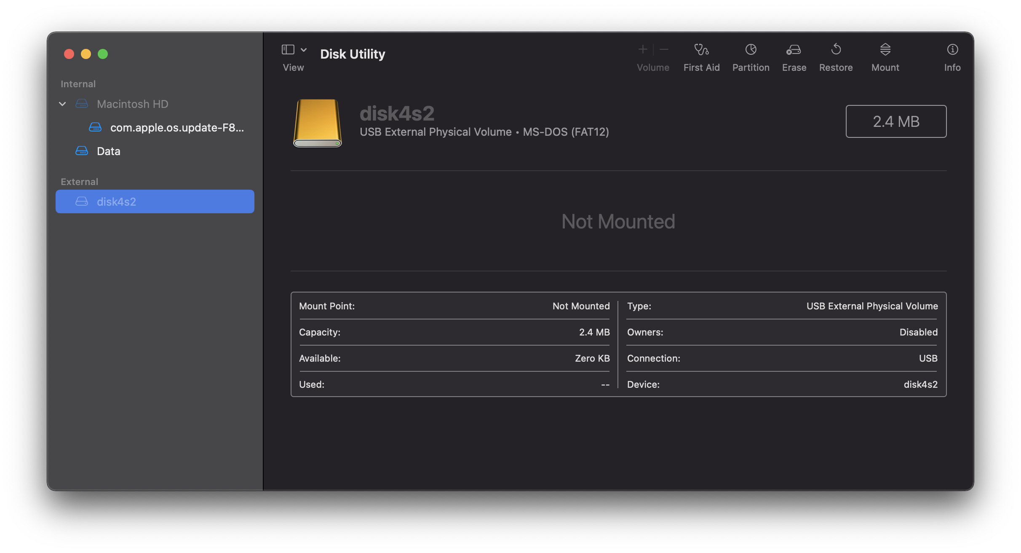
Task: Click the add volume plus icon
Action: tap(642, 50)
